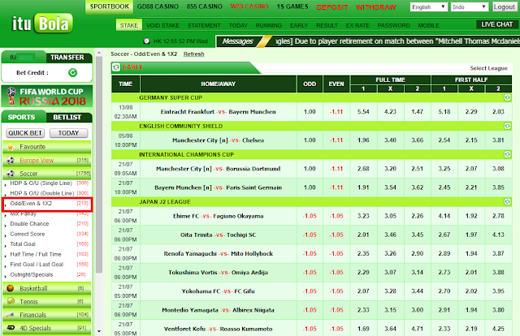Open the RESULT menu item
The width and height of the screenshot is (520, 336).
(x=327, y=25)
